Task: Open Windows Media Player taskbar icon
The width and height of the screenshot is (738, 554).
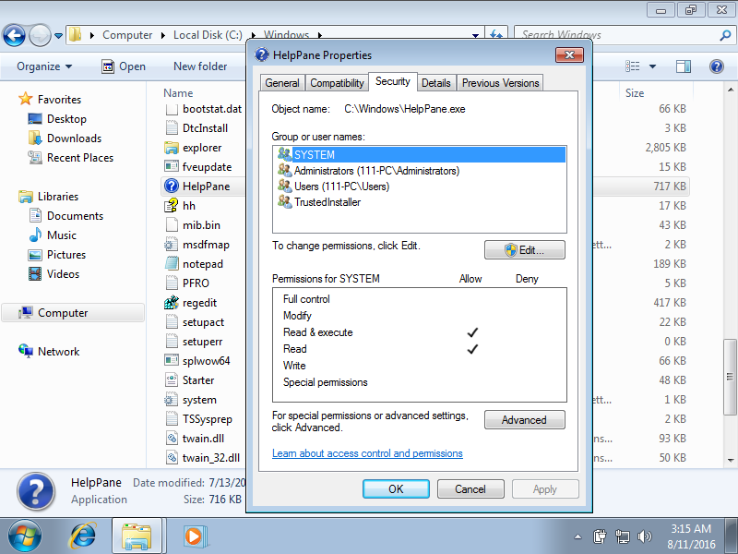Action: 193,535
